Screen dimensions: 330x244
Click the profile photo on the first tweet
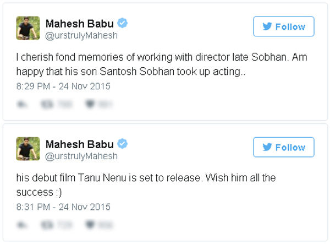28,29
